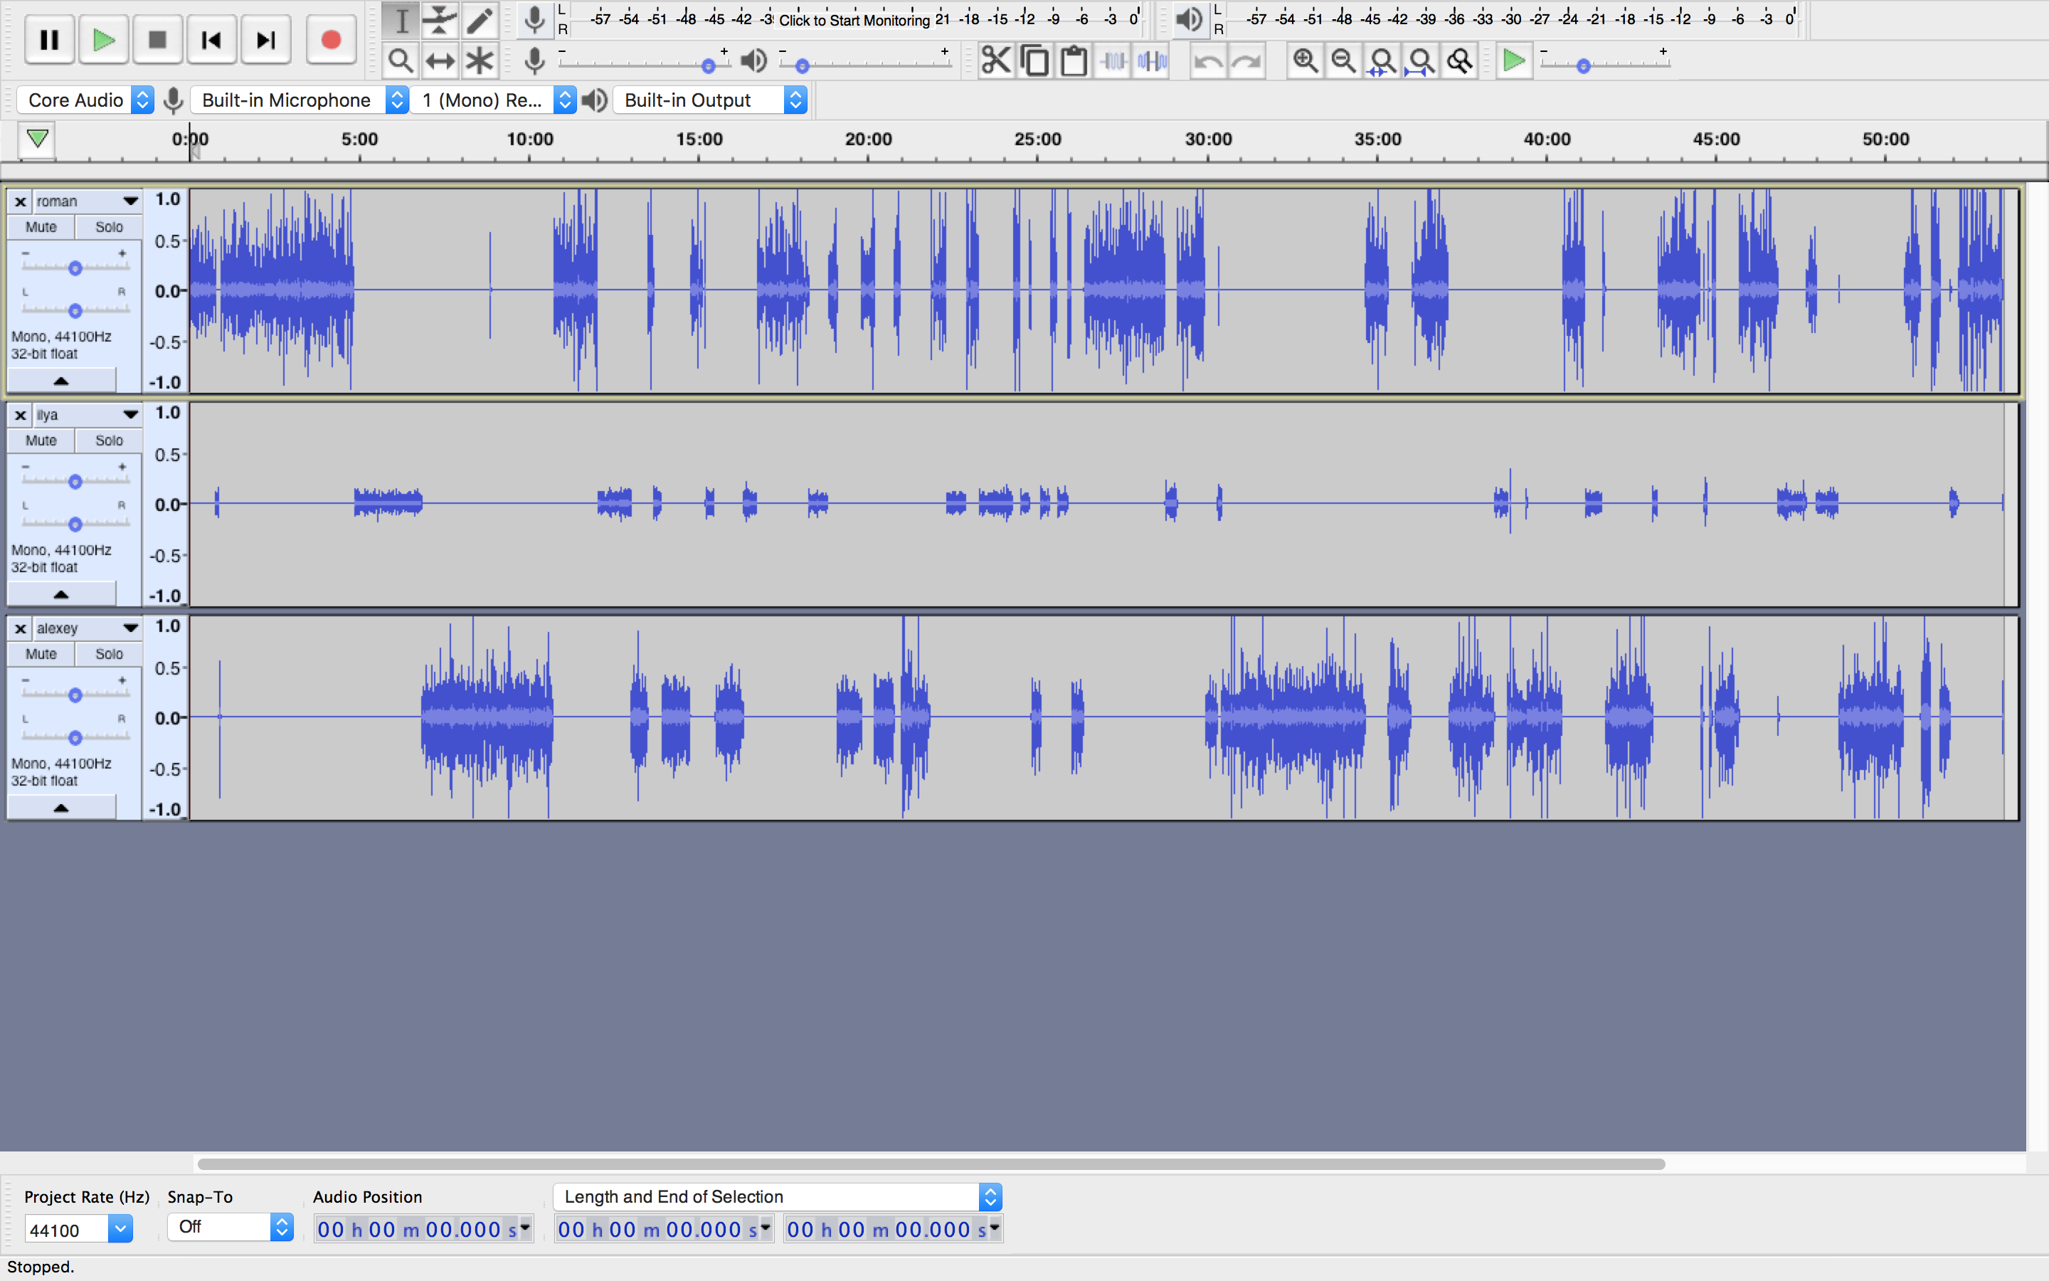
Task: Open the roman track name menu
Action: [86, 201]
